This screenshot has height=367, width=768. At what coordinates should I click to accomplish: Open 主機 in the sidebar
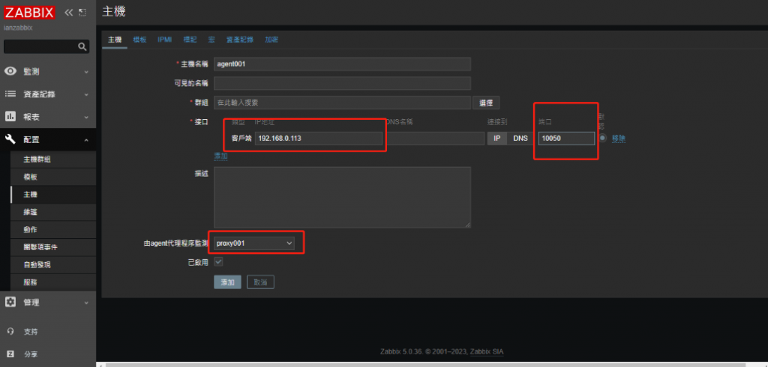53,194
